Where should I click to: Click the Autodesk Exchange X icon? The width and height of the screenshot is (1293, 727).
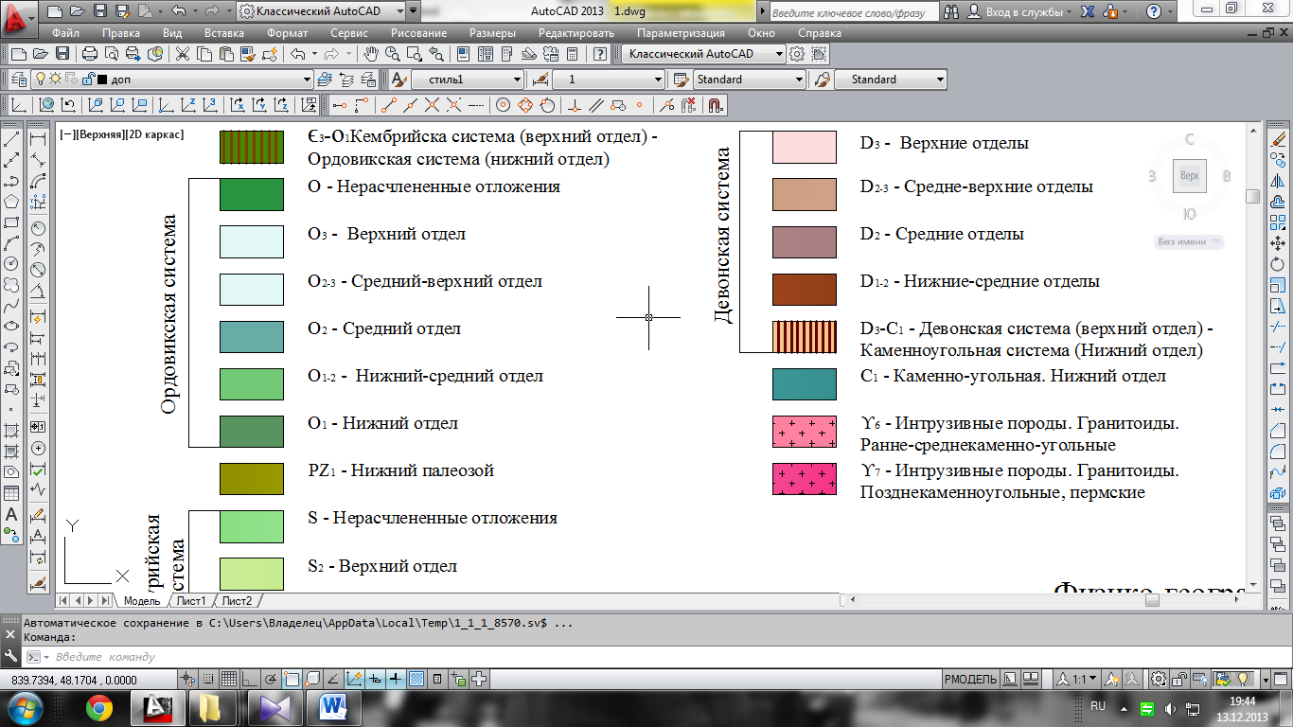[1087, 11]
